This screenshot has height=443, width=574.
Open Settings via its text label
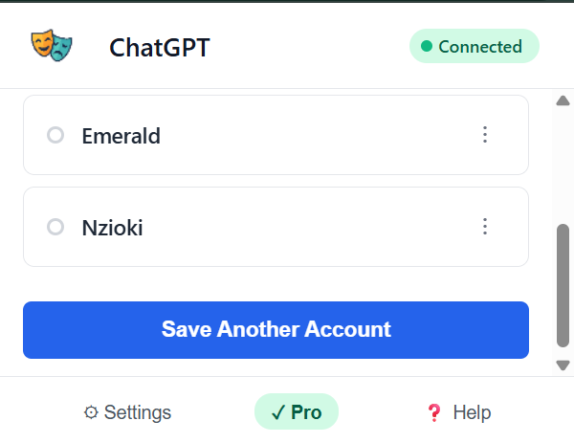coord(138,412)
